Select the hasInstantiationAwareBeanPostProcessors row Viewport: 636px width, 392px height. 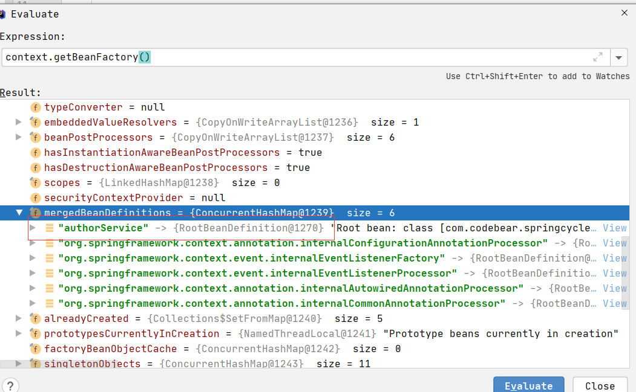[x=162, y=152]
